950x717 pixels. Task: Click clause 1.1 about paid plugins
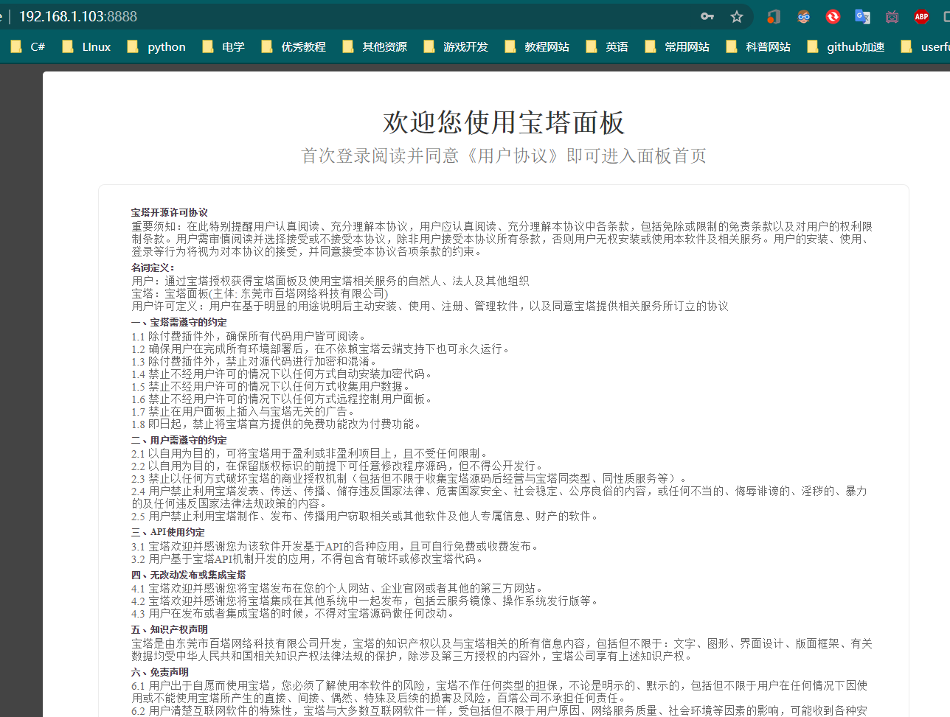point(249,336)
